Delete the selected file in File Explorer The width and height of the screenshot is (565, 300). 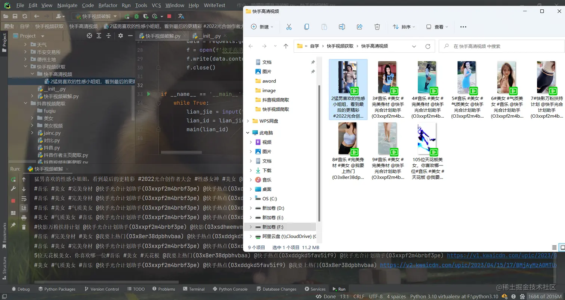377,27
